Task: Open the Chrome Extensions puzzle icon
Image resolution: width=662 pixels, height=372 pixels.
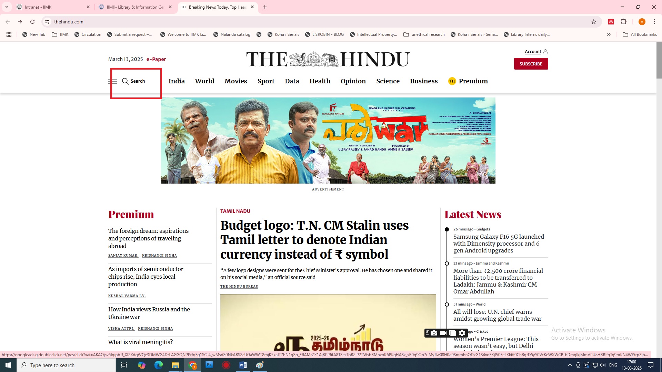Action: pyautogui.click(x=623, y=22)
